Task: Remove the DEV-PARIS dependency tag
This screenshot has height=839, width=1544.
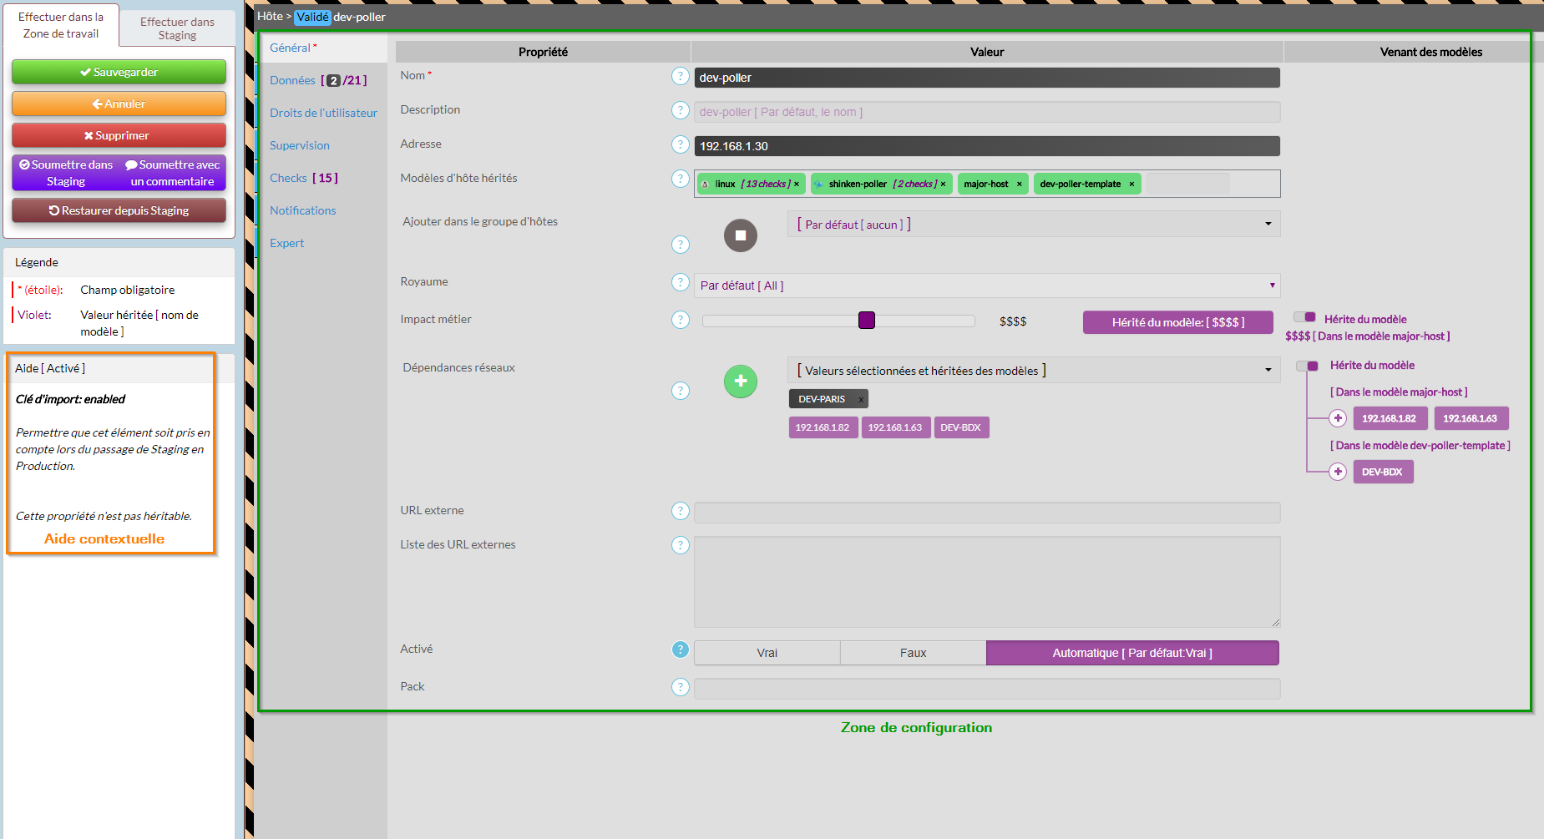Action: pyautogui.click(x=860, y=399)
